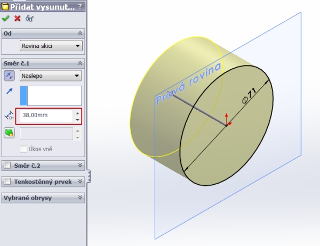
Task: Toggle the draft on/off green icon
Action: click(9, 133)
